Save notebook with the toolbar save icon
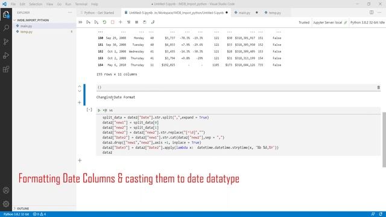This screenshot has width=386, height=217. pos(145,22)
